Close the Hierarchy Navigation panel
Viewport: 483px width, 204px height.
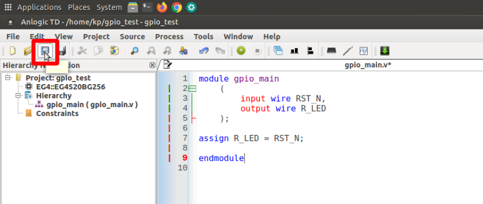point(152,65)
